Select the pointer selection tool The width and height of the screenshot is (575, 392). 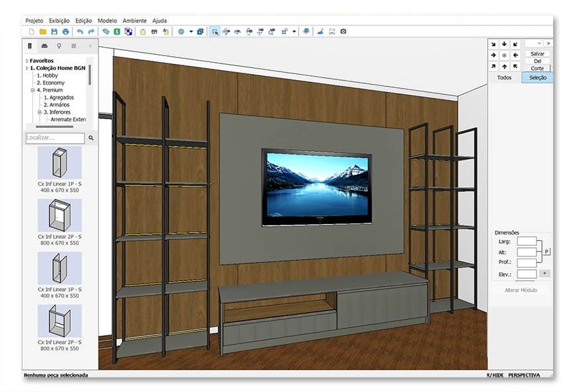tap(215, 31)
